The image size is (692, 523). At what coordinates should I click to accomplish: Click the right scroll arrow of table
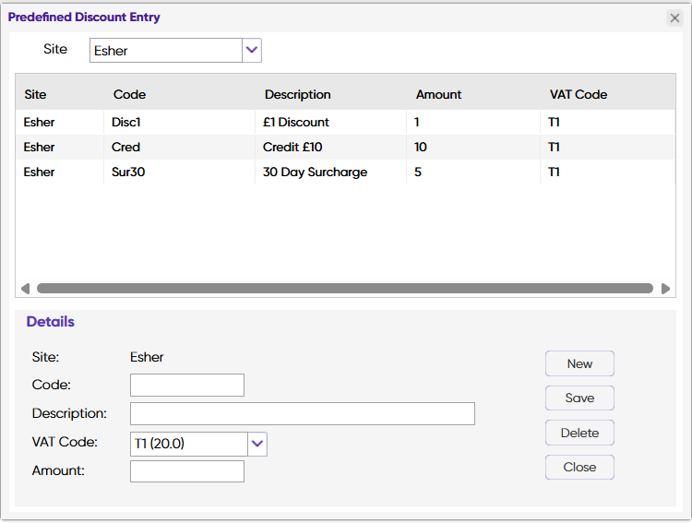point(665,289)
